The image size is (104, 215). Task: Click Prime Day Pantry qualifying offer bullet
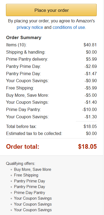(x=29, y=193)
